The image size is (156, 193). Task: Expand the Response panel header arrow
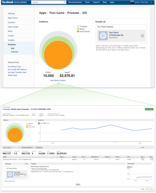click(x=152, y=120)
